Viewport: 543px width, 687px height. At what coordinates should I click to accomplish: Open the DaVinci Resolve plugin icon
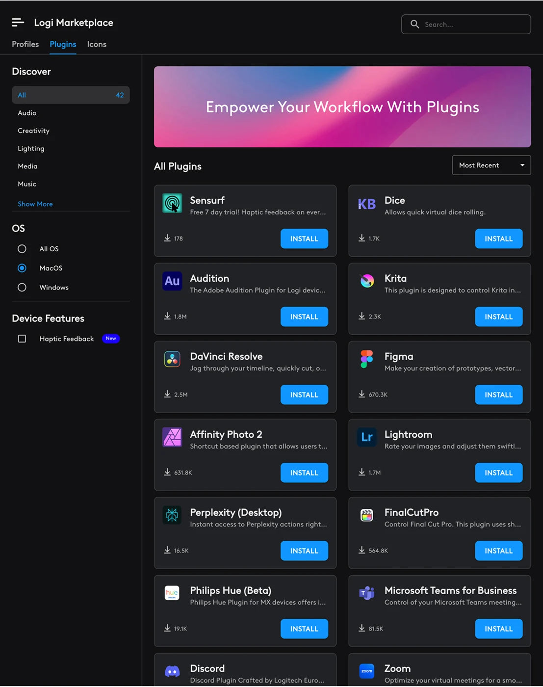coord(172,359)
